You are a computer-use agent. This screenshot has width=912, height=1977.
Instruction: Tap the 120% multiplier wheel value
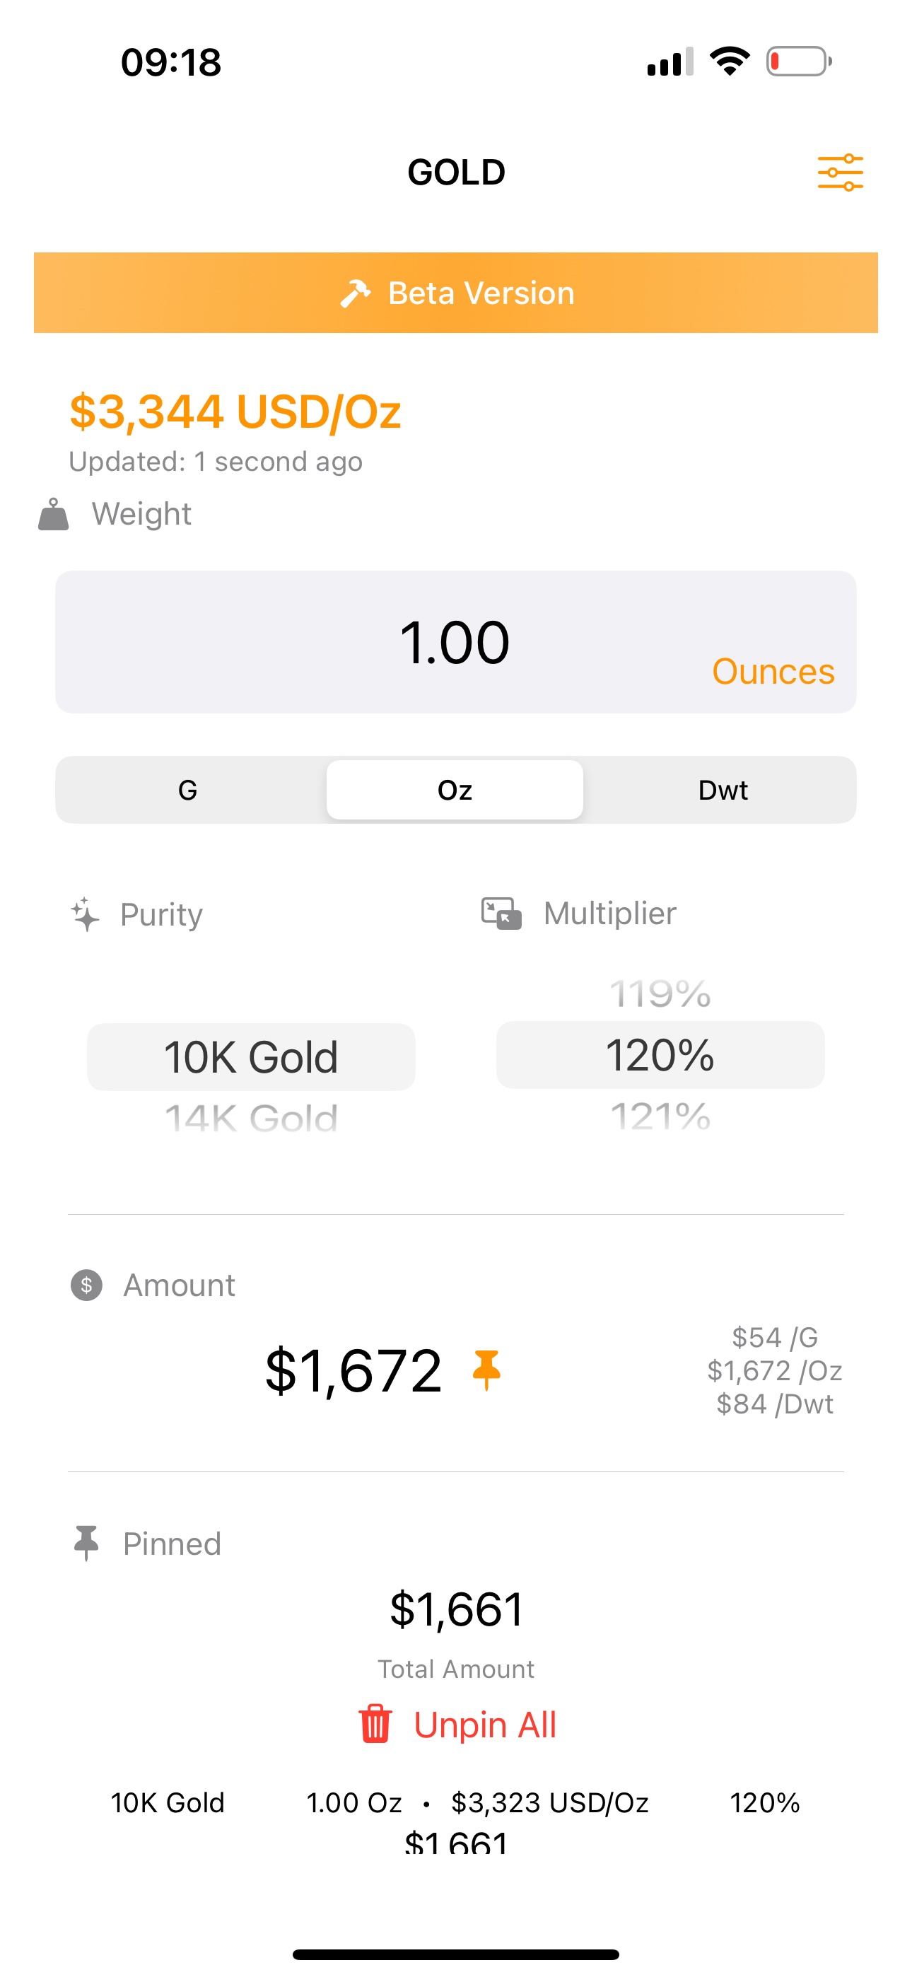tap(660, 1054)
